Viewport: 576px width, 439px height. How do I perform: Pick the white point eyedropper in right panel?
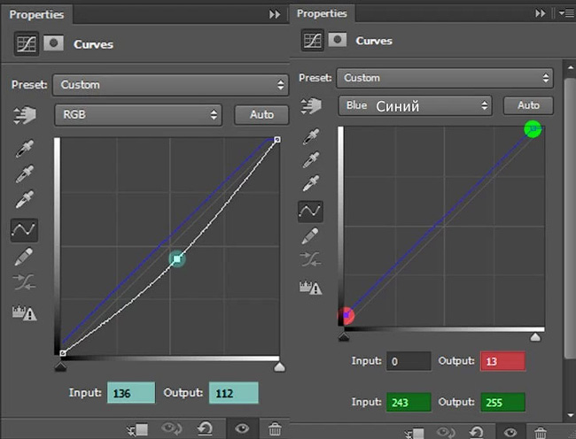click(x=311, y=183)
